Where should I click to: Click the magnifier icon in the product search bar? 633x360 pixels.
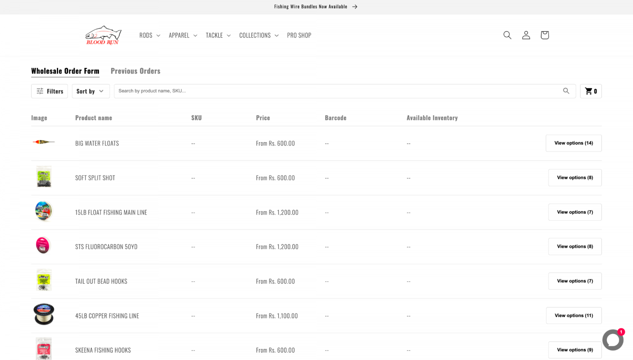[566, 91]
